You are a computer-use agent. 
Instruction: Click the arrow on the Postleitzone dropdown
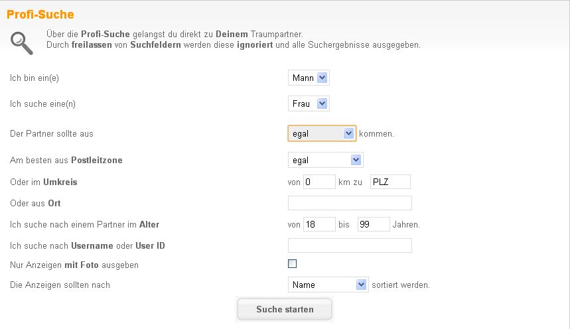(356, 160)
